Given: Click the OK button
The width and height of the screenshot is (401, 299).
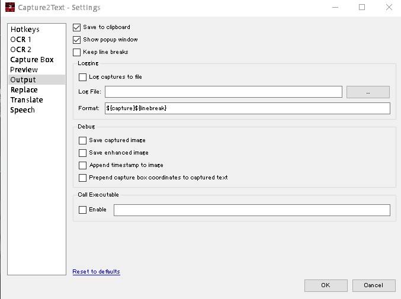Looking at the screenshot, I should coord(326,285).
